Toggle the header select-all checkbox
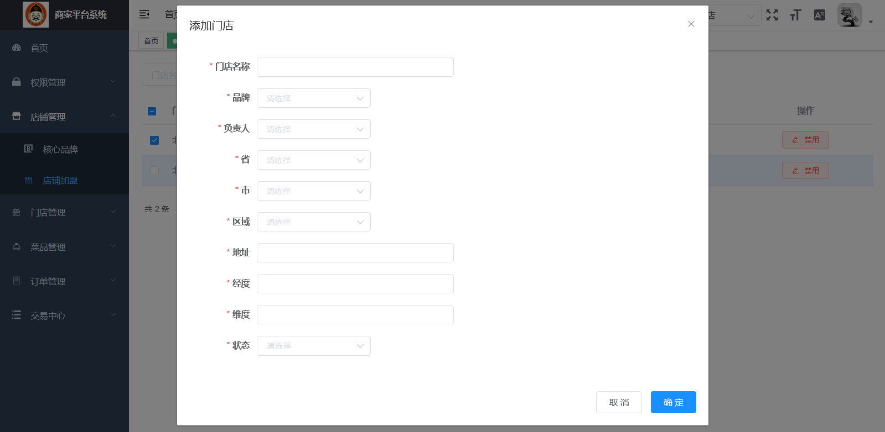This screenshot has width=885, height=432. point(152,111)
